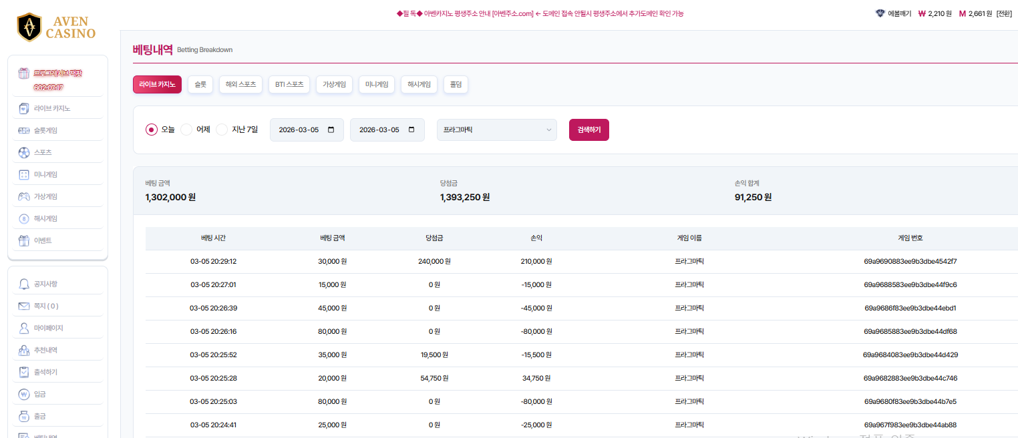Expand the 프라그마틱 provider dropdown
The height and width of the screenshot is (438, 1018).
point(496,130)
